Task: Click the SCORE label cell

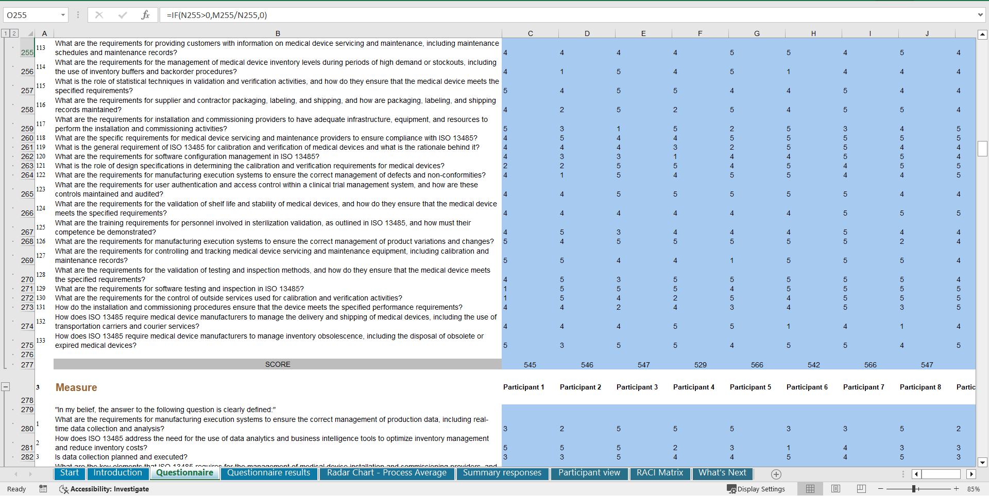Action: pos(278,364)
